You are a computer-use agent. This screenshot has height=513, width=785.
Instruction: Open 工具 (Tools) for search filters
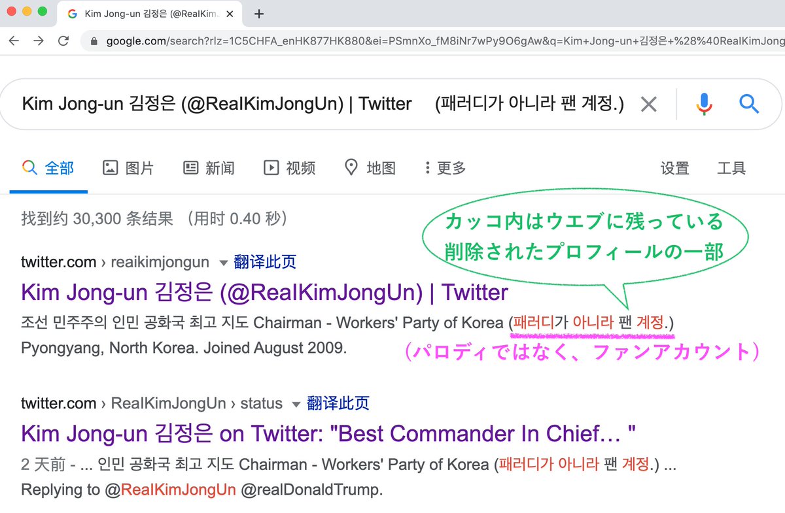tap(731, 168)
